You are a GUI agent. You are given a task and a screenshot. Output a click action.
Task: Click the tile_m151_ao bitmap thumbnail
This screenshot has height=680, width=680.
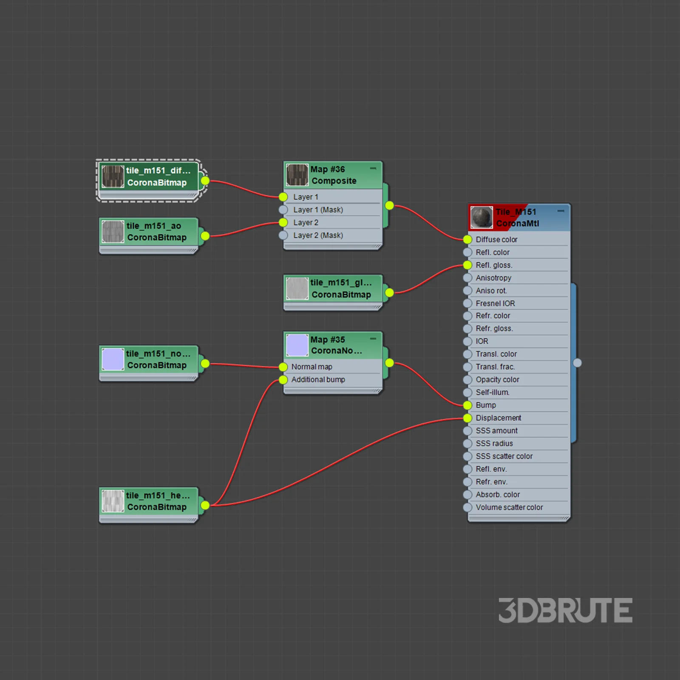click(x=113, y=232)
